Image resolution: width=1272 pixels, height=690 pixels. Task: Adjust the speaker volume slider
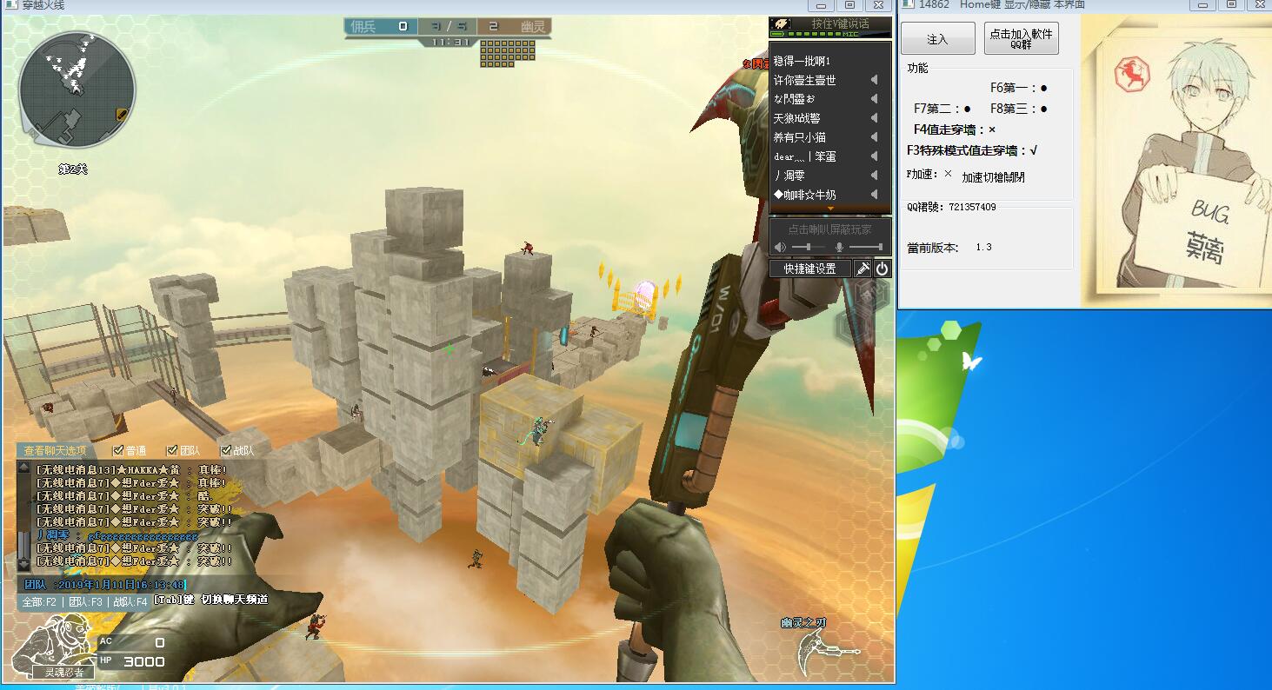coord(807,248)
